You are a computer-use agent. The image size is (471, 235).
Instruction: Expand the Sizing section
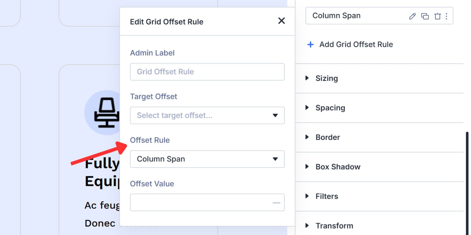point(327,78)
